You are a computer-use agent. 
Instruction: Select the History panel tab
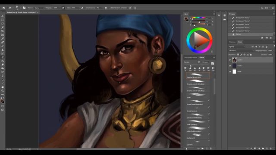tap(232, 14)
